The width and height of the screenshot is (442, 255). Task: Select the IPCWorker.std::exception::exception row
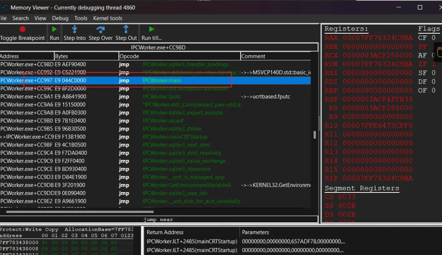[155, 88]
